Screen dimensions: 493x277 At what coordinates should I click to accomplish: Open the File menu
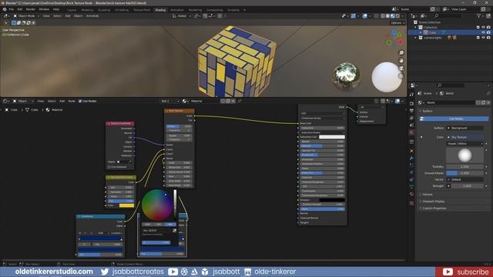pos(12,10)
